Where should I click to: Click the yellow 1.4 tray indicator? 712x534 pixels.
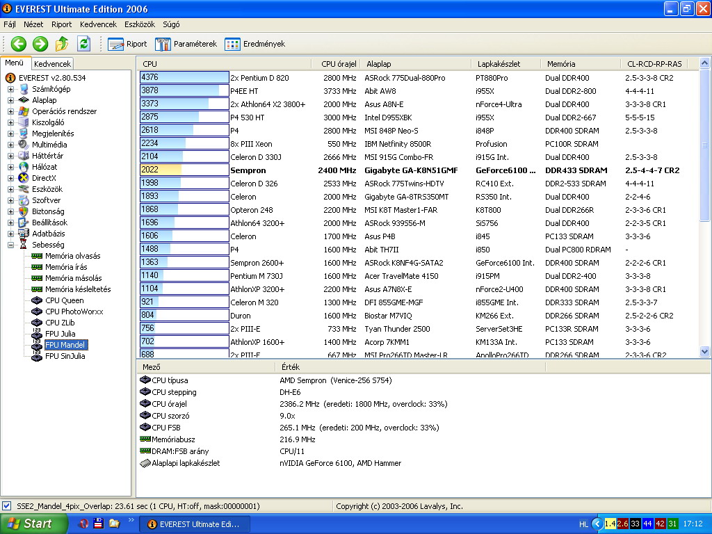click(610, 524)
